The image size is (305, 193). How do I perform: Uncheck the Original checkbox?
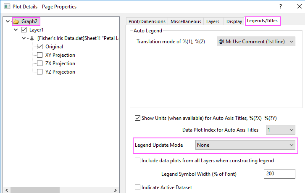[39, 47]
